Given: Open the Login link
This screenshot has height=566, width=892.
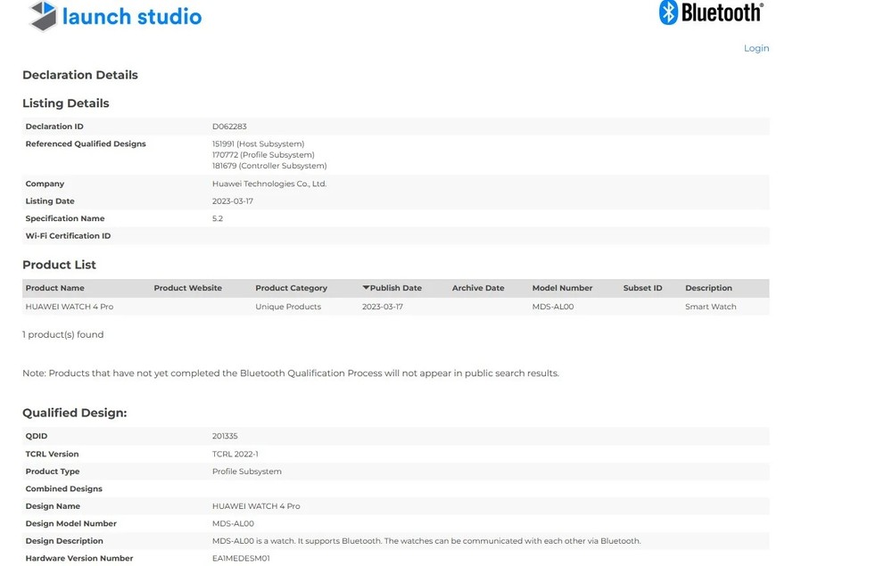Looking at the screenshot, I should (x=756, y=48).
